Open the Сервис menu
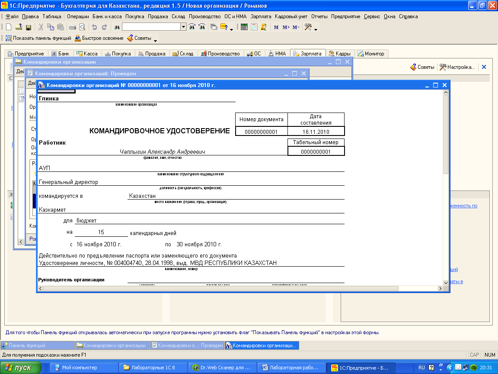The width and height of the screenshot is (498, 374). (x=372, y=16)
